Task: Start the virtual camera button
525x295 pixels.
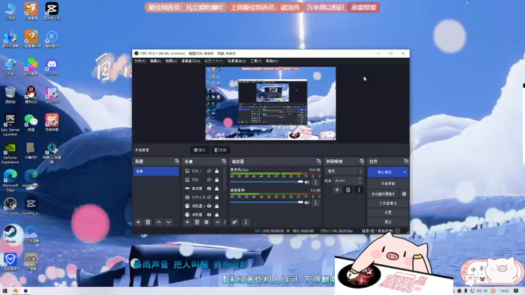Action: coord(384,194)
